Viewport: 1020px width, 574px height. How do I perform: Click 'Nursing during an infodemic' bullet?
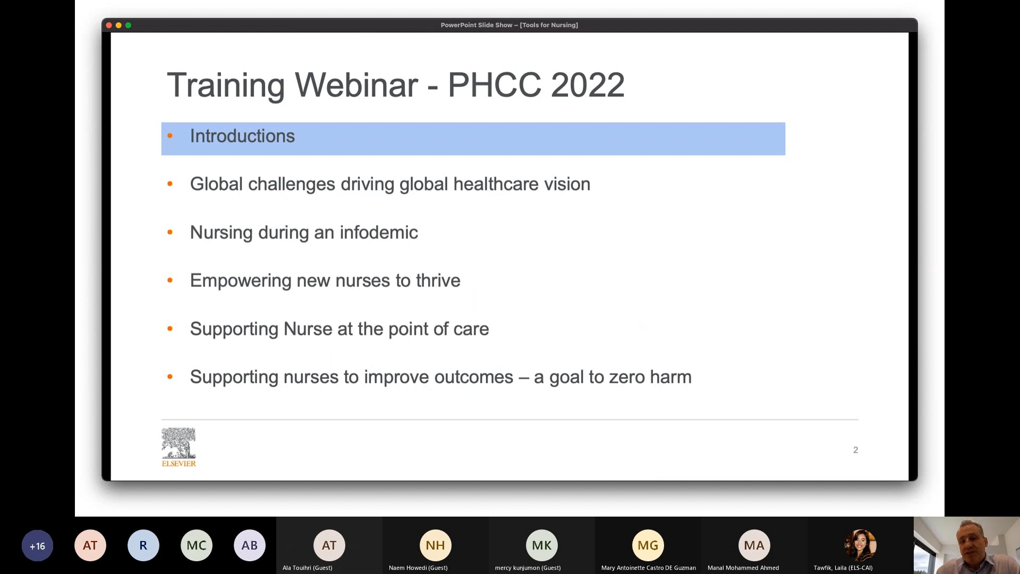(304, 233)
